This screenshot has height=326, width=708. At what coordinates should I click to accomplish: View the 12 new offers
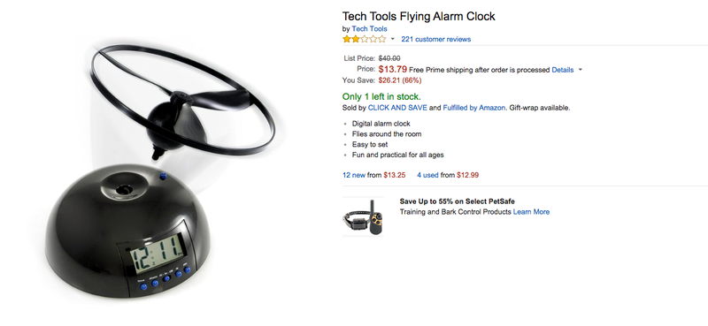click(x=354, y=175)
